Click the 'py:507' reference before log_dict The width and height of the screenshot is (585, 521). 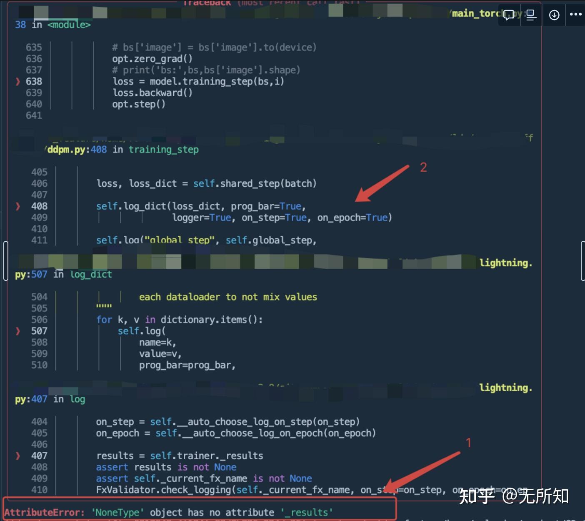31,274
